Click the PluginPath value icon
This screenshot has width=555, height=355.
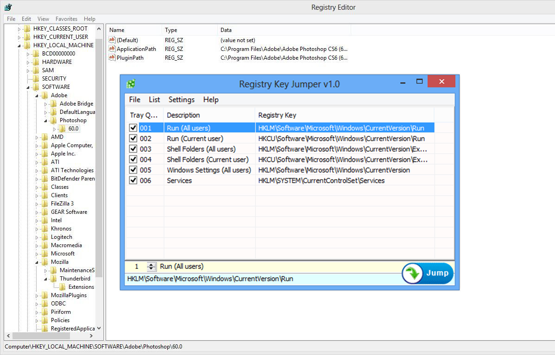pos(112,57)
